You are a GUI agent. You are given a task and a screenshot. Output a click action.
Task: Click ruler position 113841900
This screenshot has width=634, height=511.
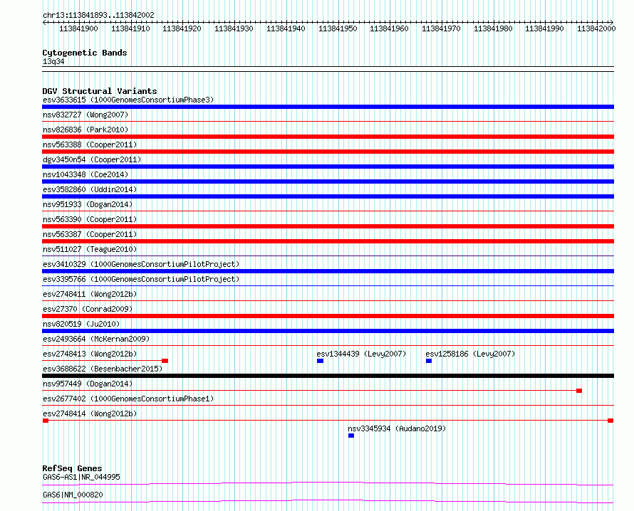tap(78, 28)
